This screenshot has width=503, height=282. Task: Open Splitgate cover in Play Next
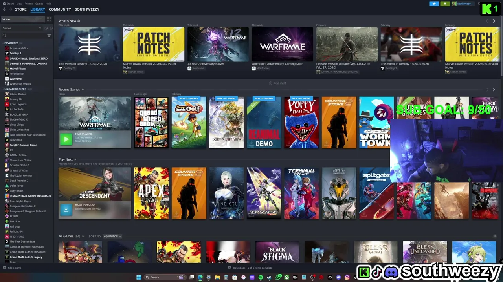pyautogui.click(x=376, y=193)
